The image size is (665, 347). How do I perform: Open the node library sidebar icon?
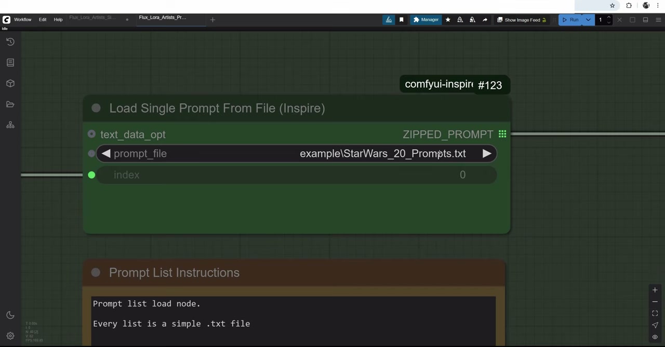coord(10,62)
